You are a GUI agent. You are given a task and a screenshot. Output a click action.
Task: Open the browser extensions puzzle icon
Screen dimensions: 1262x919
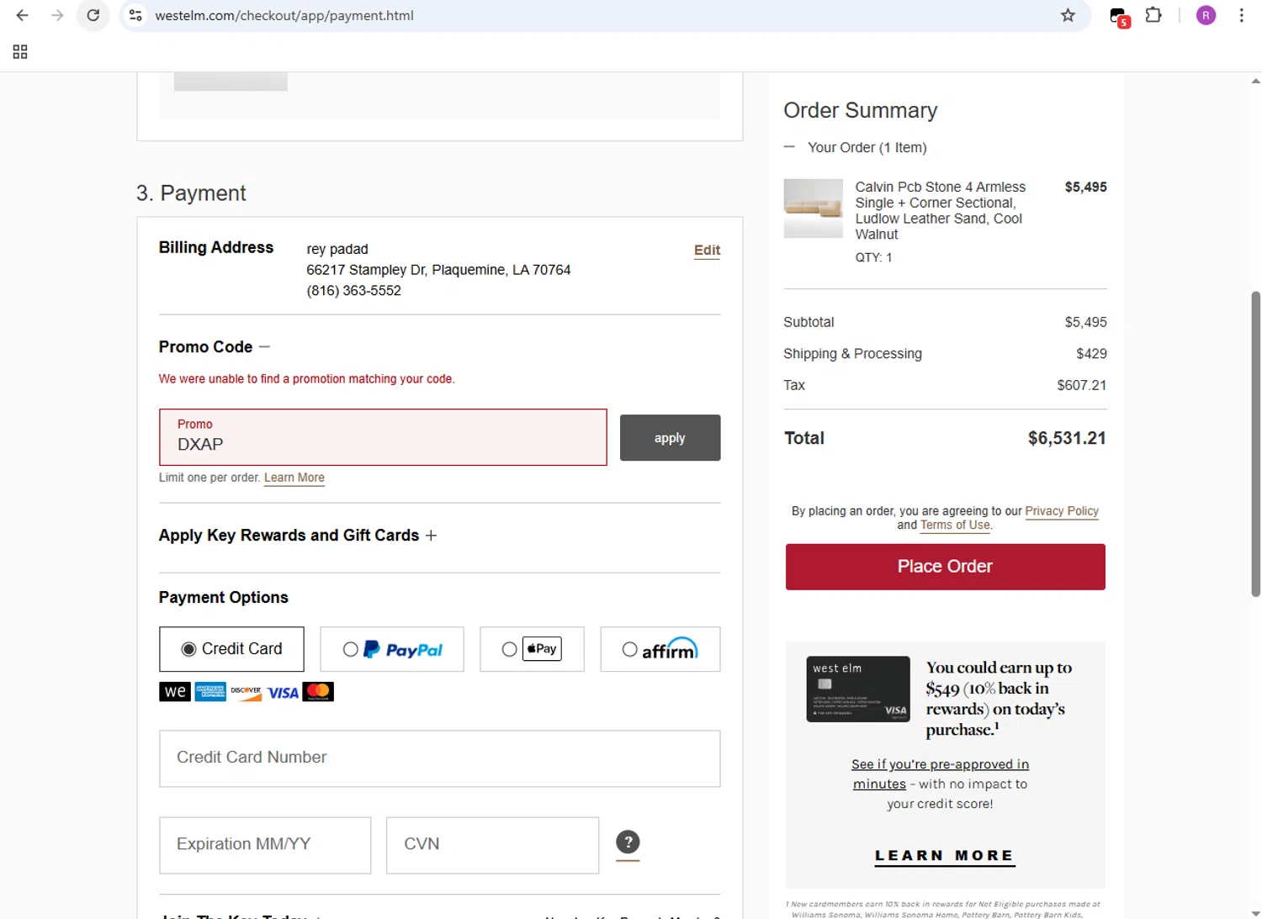point(1153,15)
